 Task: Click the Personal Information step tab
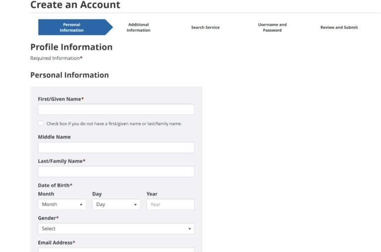72,27
